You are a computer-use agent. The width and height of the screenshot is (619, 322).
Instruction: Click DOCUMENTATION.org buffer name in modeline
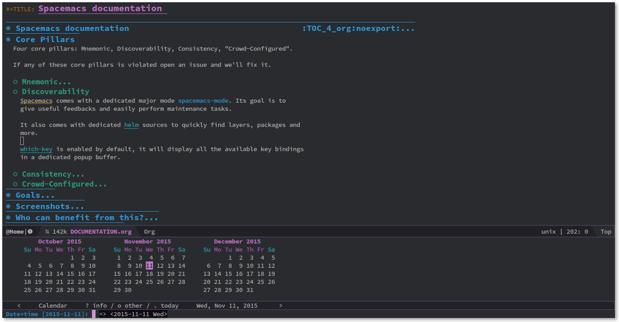101,232
